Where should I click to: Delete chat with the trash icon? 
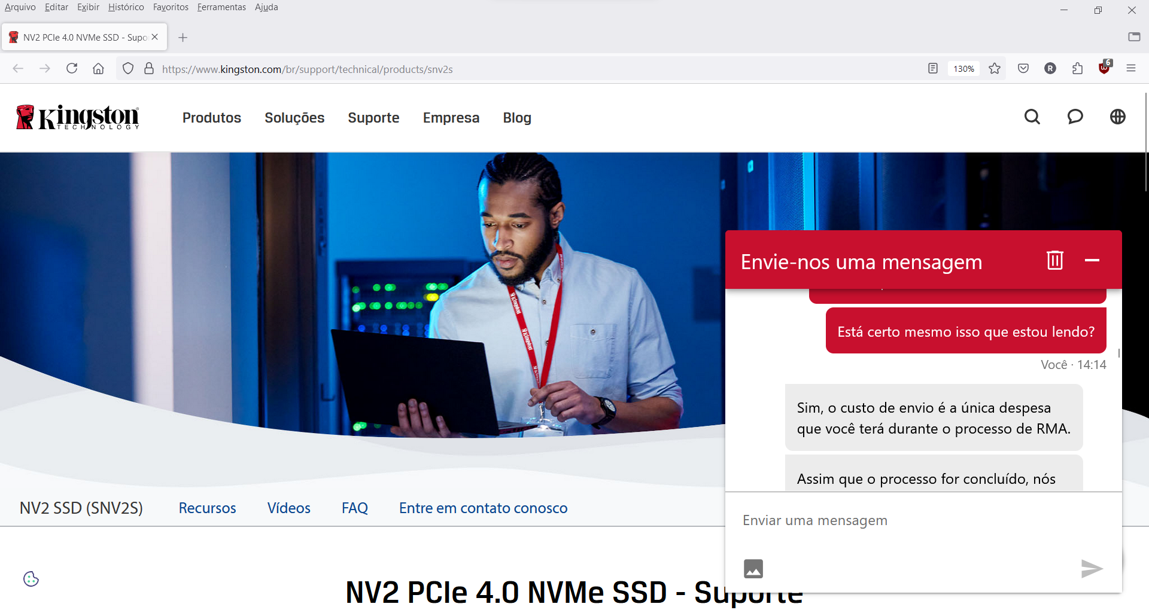(1055, 260)
